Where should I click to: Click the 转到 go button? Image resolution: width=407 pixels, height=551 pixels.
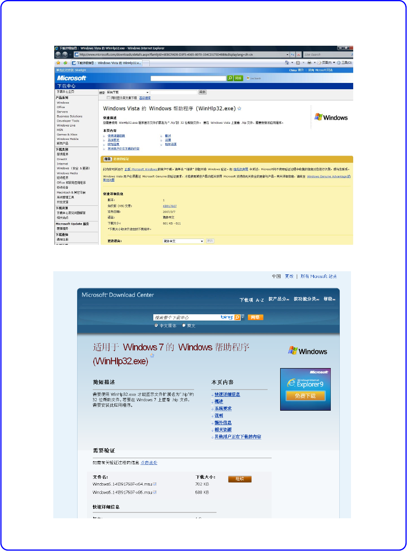202,92
